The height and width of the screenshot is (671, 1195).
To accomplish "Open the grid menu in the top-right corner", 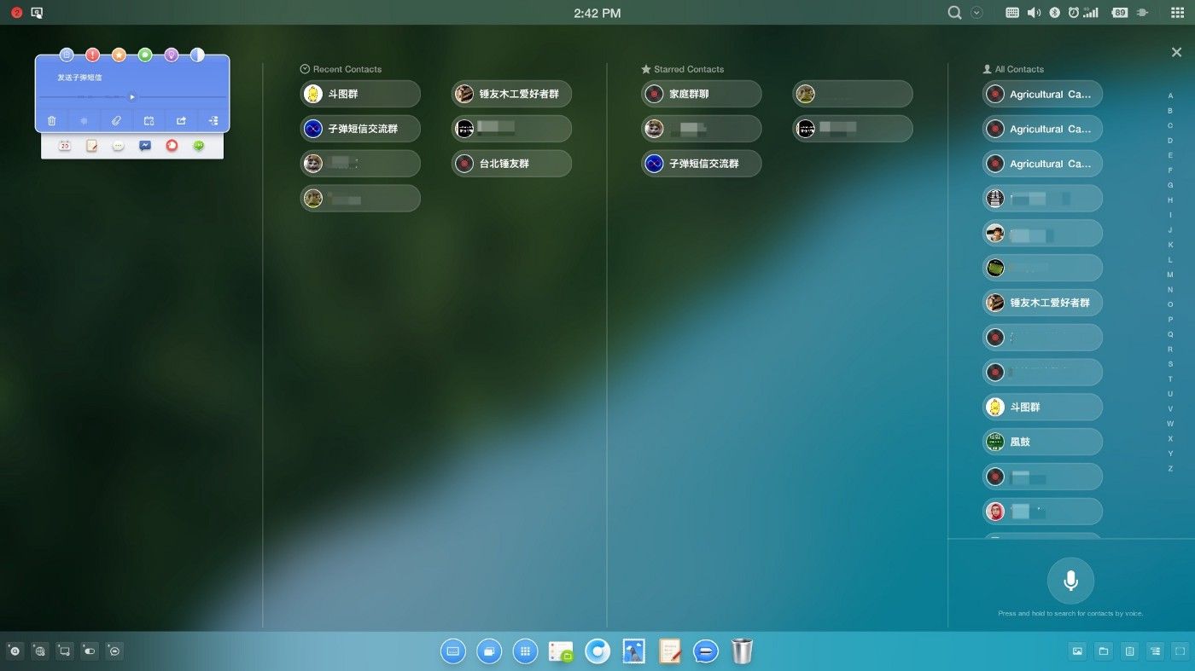I will click(1177, 13).
